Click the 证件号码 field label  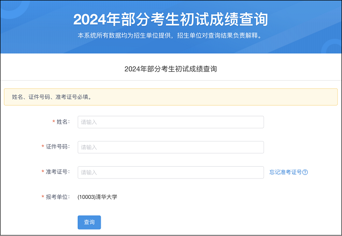(58, 147)
